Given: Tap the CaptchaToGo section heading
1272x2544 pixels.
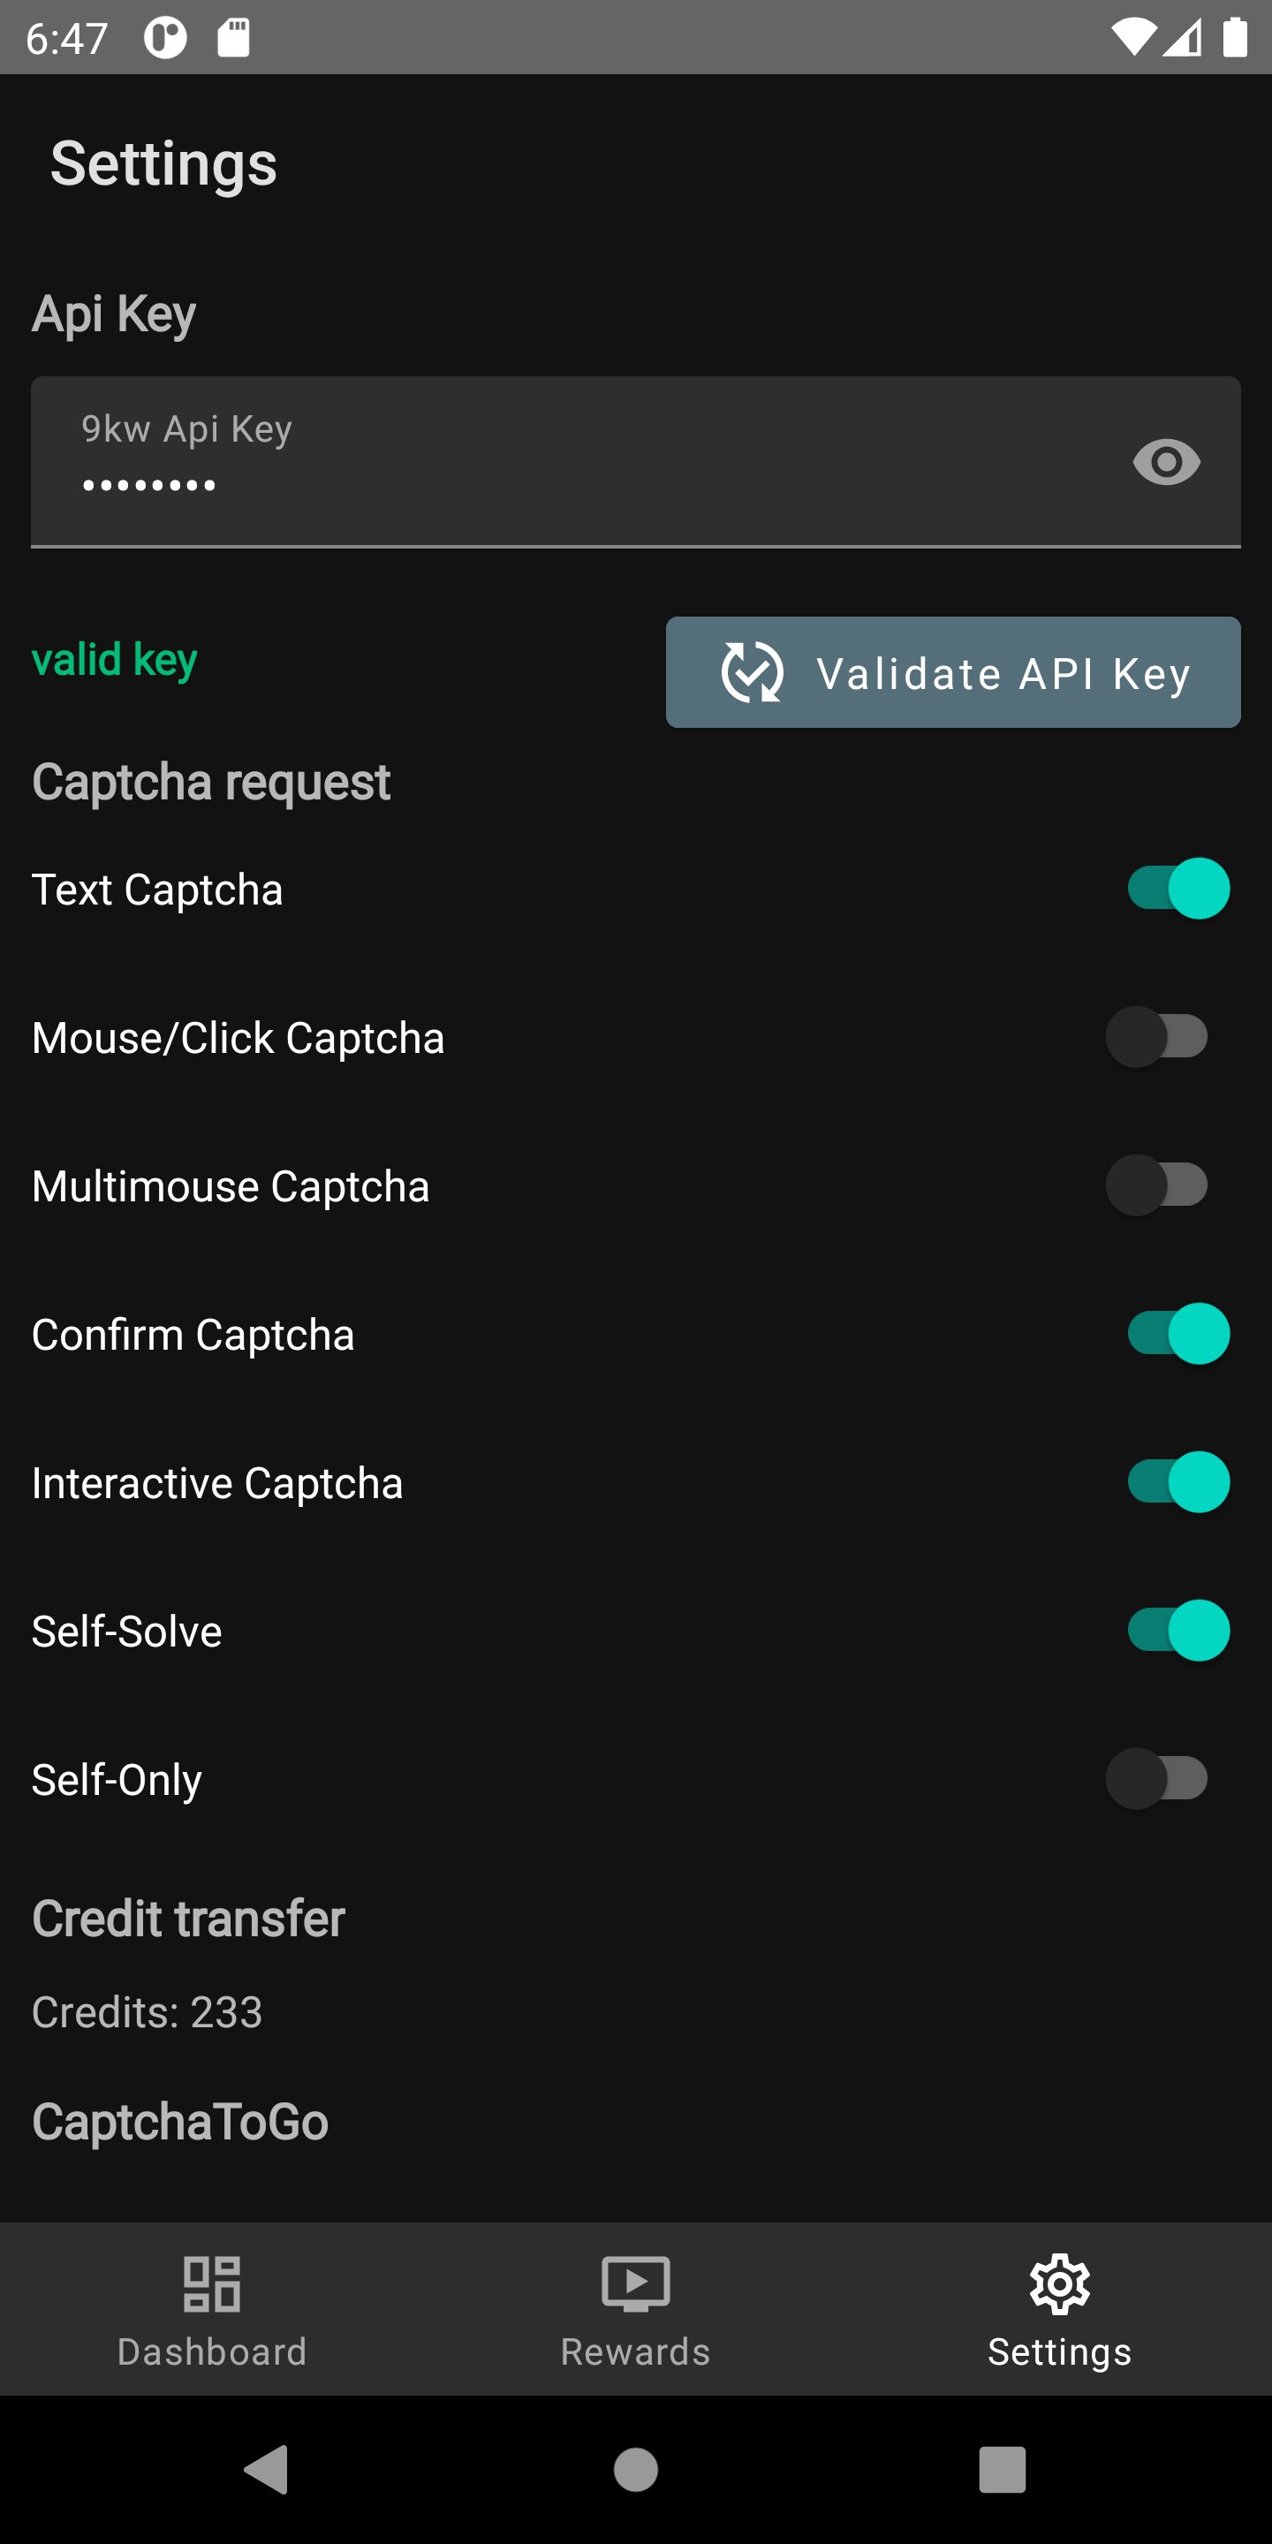Looking at the screenshot, I should [x=179, y=2121].
